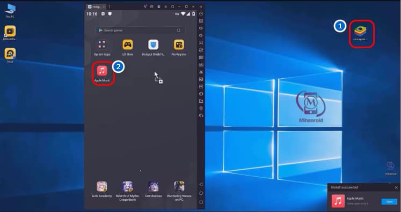The height and width of the screenshot is (212, 401).
Task: Click the Google Play icon in search bar
Action: coord(100,31)
